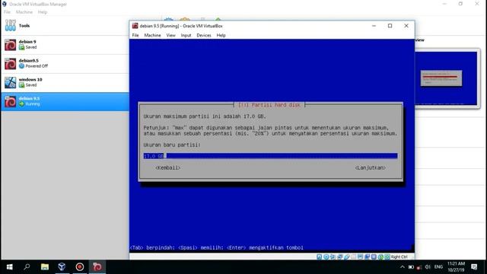Click the USB devices status icon
The image size is (487, 274).
(346, 257)
